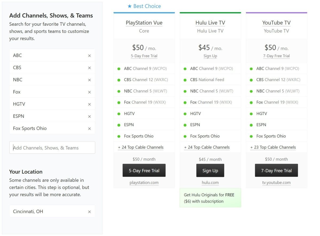Image resolution: width=320 pixels, height=236 pixels.
Task: Remove NBC from selected channels
Action: click(89, 80)
